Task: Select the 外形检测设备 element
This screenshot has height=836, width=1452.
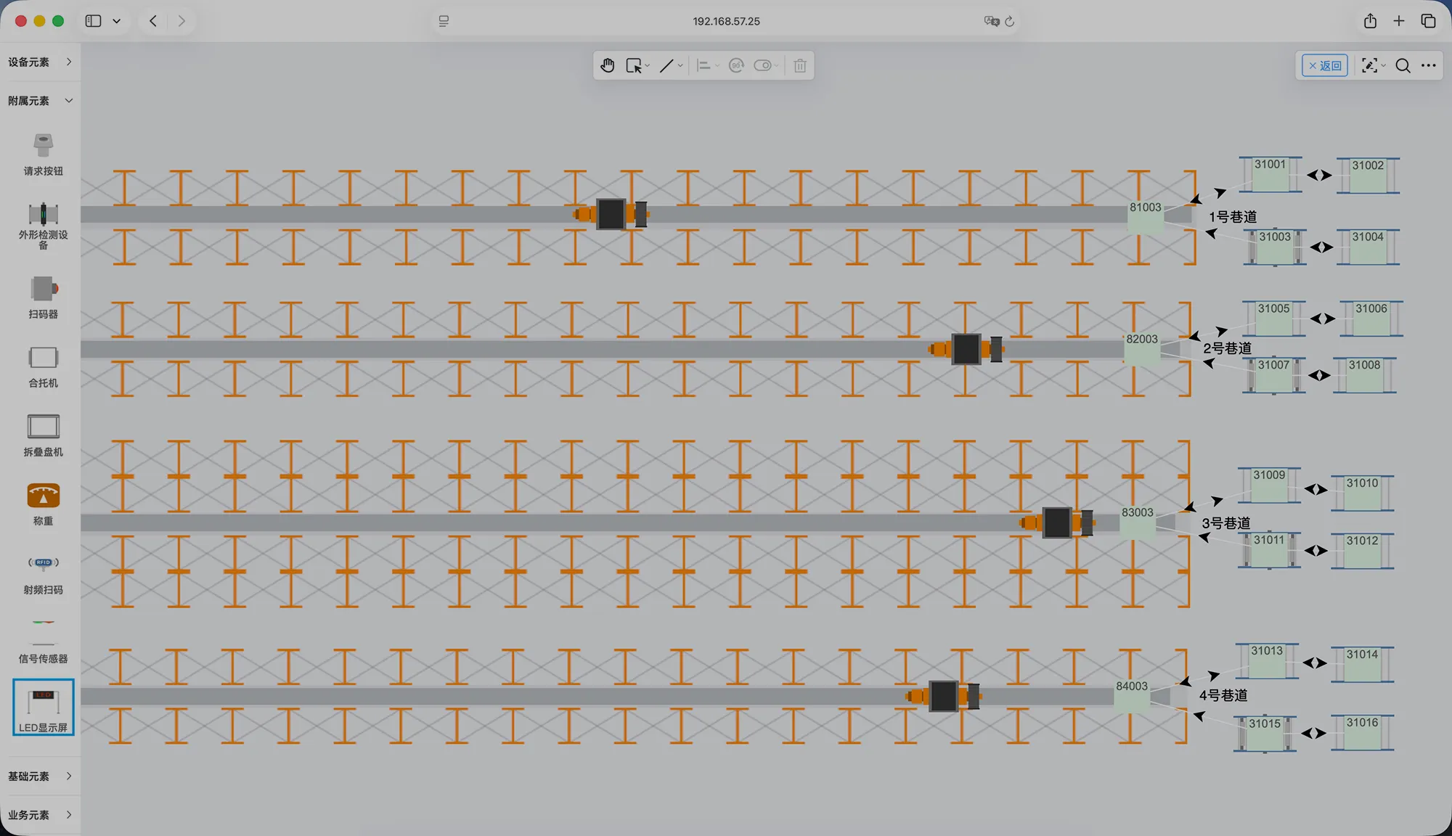Action: [43, 226]
